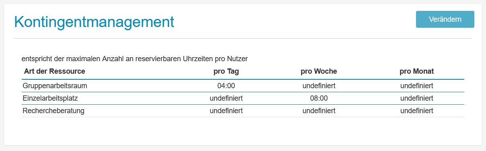Click Rechercheberatung pro Monat undefiniert cell
This screenshot has width=486, height=151.
coord(417,111)
